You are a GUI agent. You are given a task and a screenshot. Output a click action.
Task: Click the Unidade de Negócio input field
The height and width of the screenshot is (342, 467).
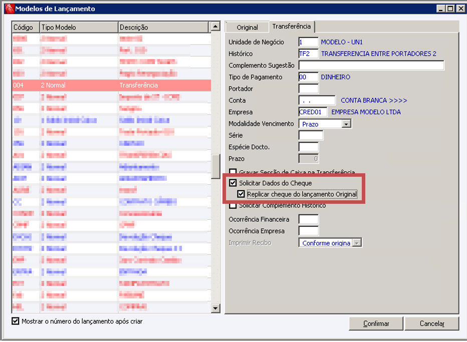(x=309, y=42)
